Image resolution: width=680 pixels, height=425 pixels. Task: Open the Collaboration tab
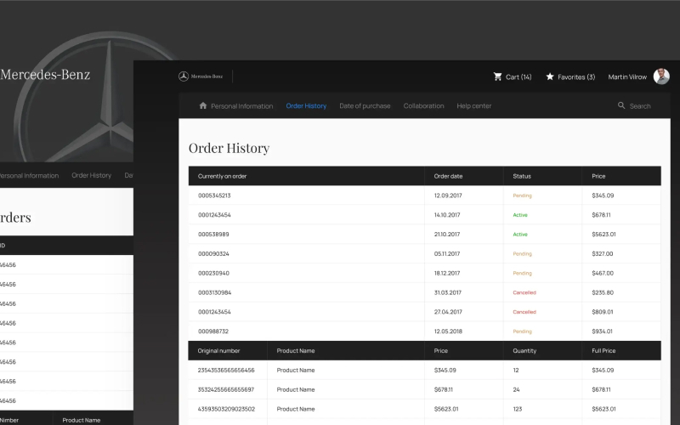pyautogui.click(x=423, y=105)
